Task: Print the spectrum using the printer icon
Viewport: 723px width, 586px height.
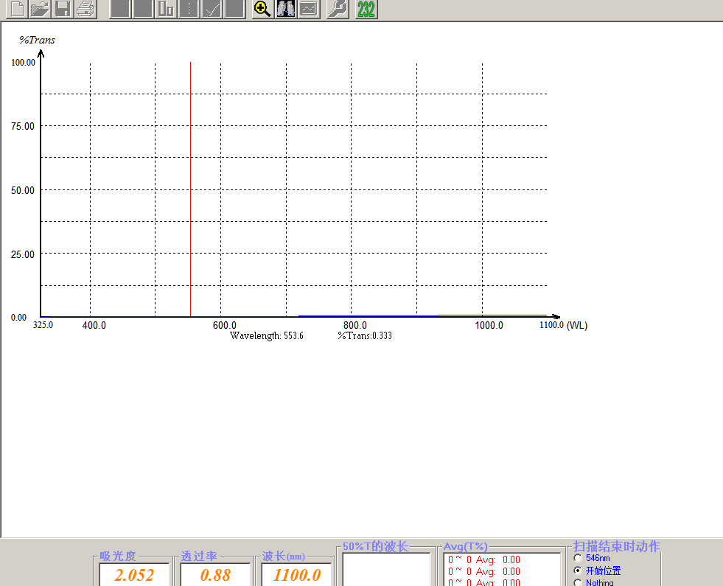Action: [x=85, y=9]
